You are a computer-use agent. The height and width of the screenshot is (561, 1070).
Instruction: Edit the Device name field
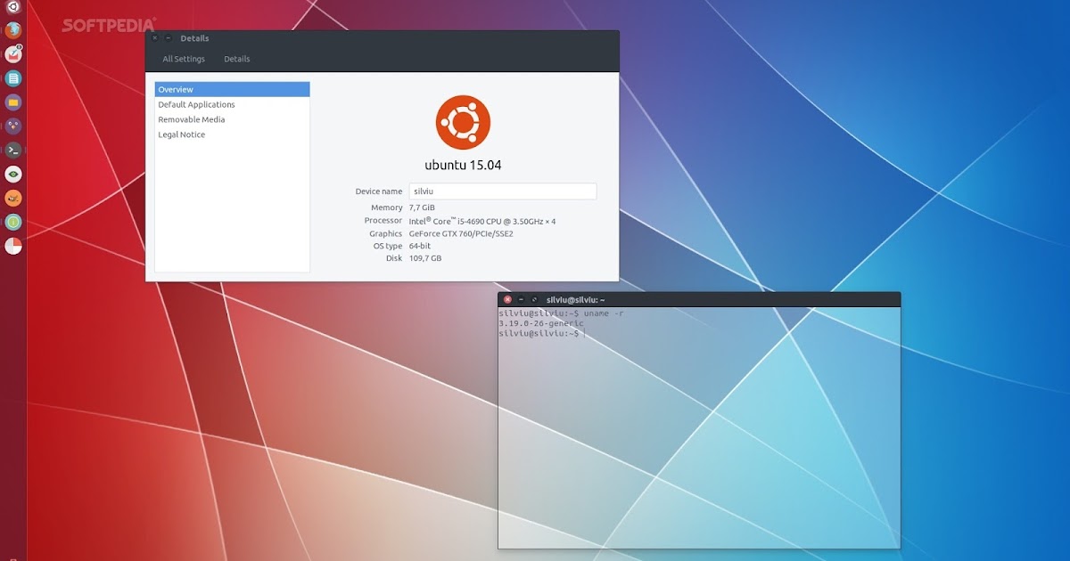[x=502, y=191]
